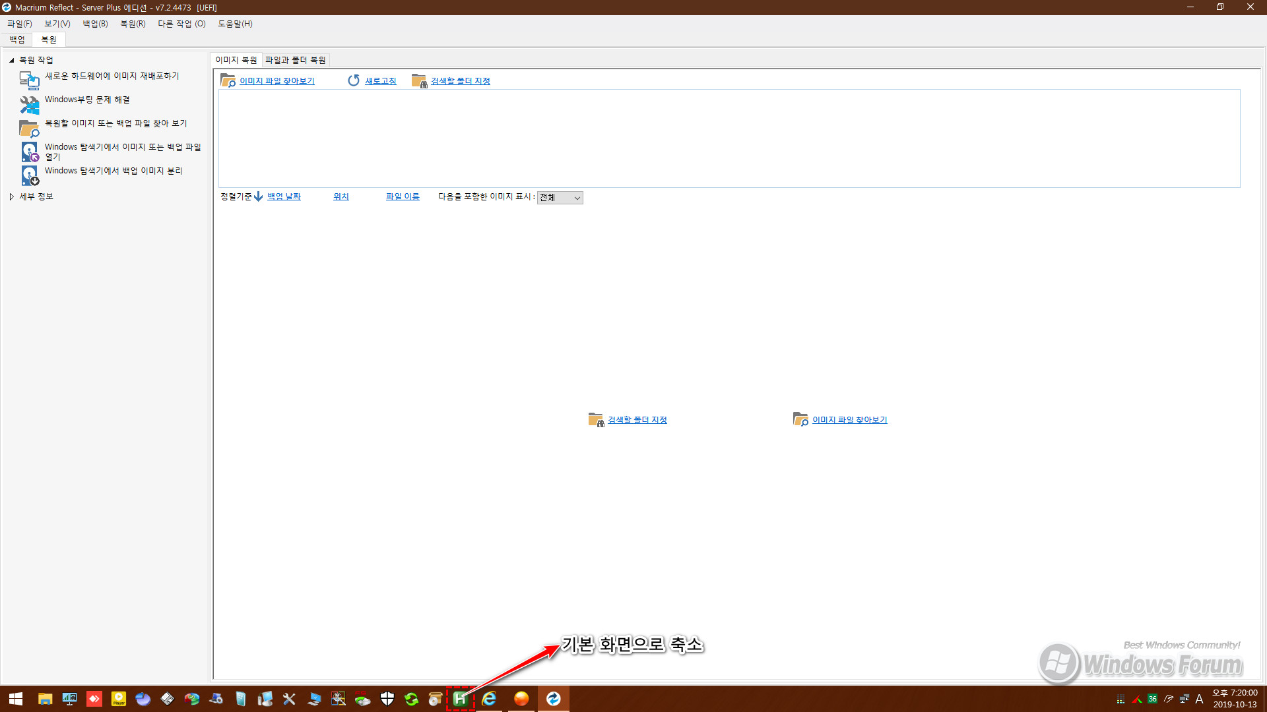Open the 다른 작업 (O) menu
The image size is (1267, 712).
coord(181,24)
